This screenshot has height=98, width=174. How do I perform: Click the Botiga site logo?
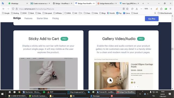pos(17,18)
